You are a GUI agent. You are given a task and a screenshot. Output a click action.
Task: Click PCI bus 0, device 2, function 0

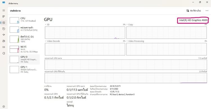tap(122, 94)
